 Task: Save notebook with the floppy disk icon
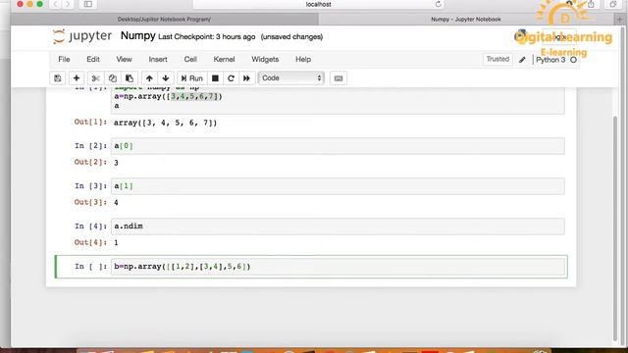coord(58,78)
